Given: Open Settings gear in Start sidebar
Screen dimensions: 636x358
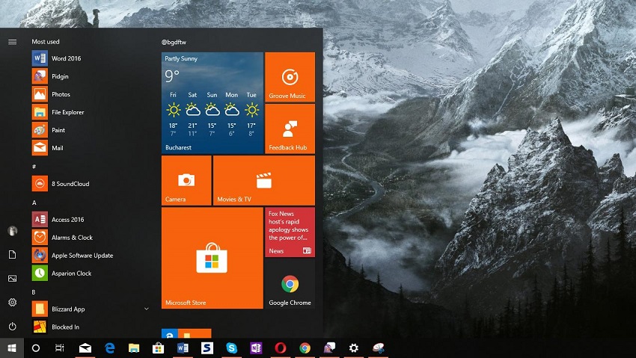Looking at the screenshot, I should point(12,302).
